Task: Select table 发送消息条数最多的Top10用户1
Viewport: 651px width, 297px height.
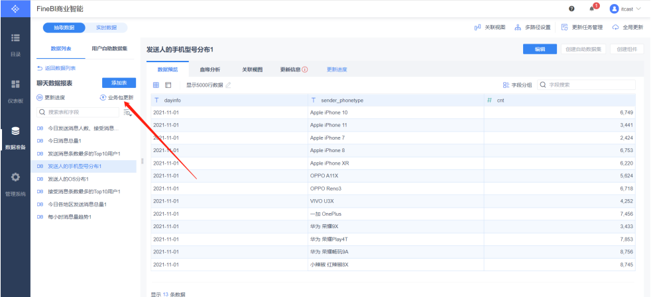Action: tap(84, 153)
